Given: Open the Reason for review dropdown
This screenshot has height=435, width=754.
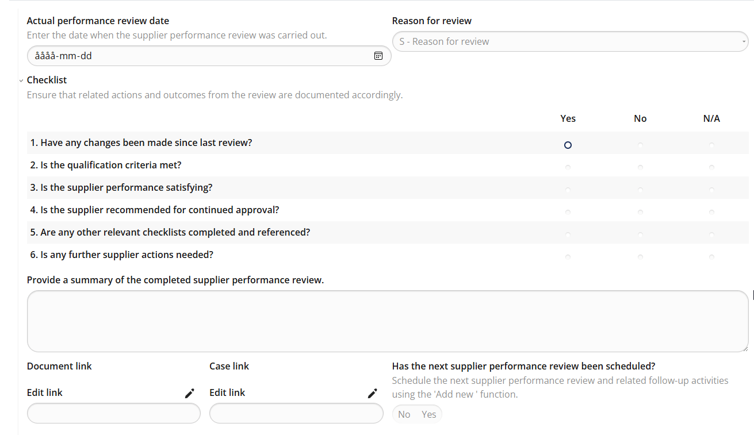Looking at the screenshot, I should [569, 41].
